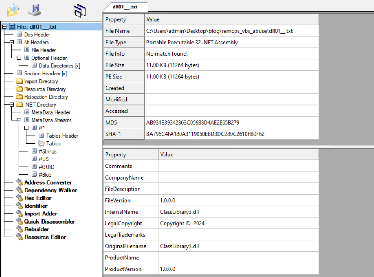
Task: Collapse the MetaData Streams node
Action: click(19, 120)
